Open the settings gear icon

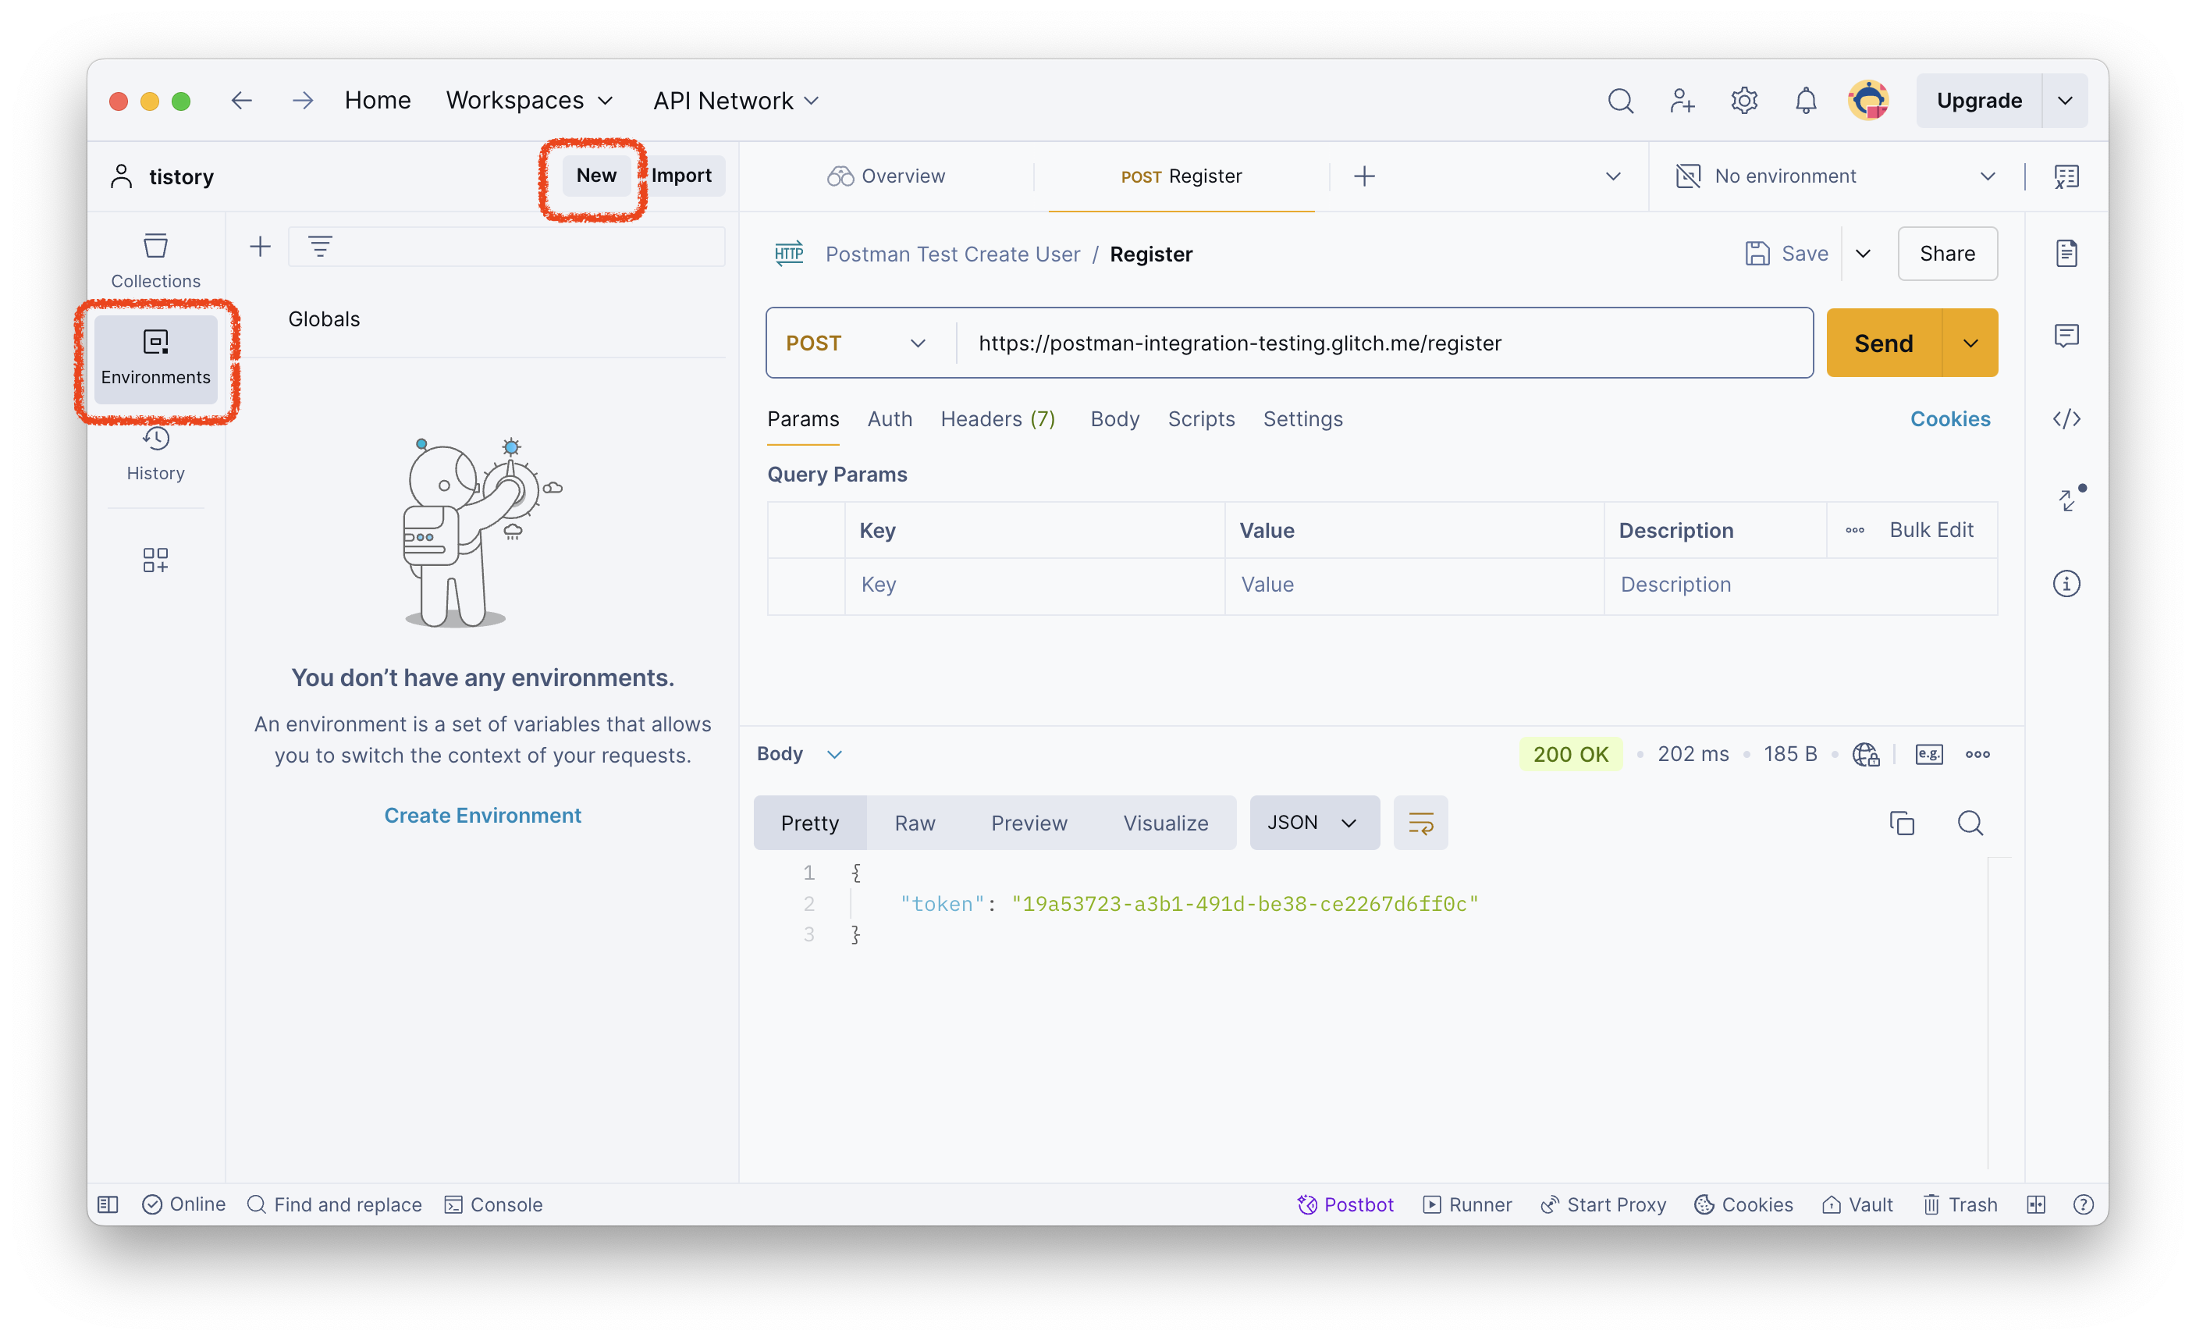1743,101
